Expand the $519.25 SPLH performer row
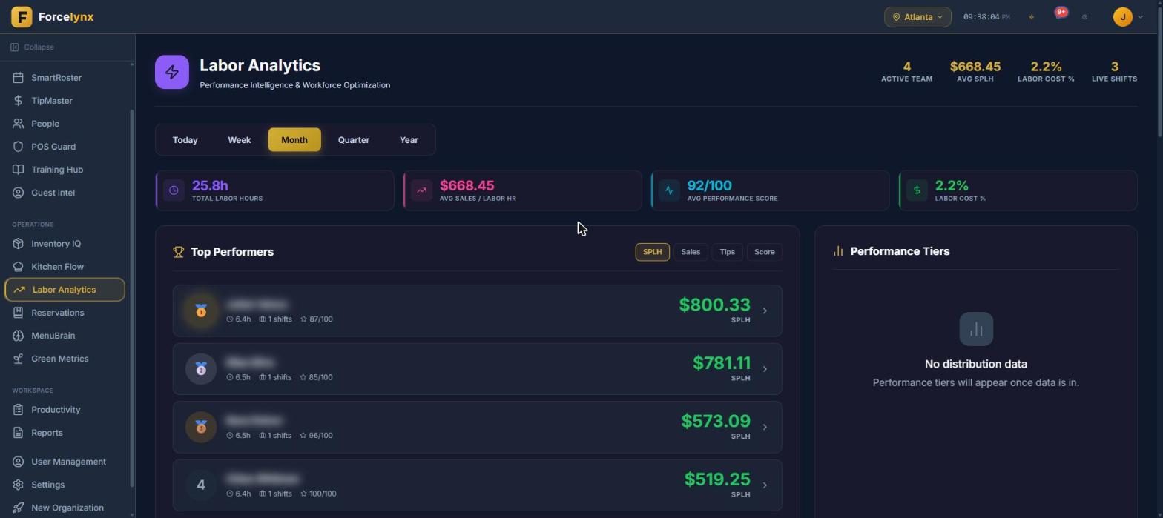The height and width of the screenshot is (518, 1163). tap(478, 485)
